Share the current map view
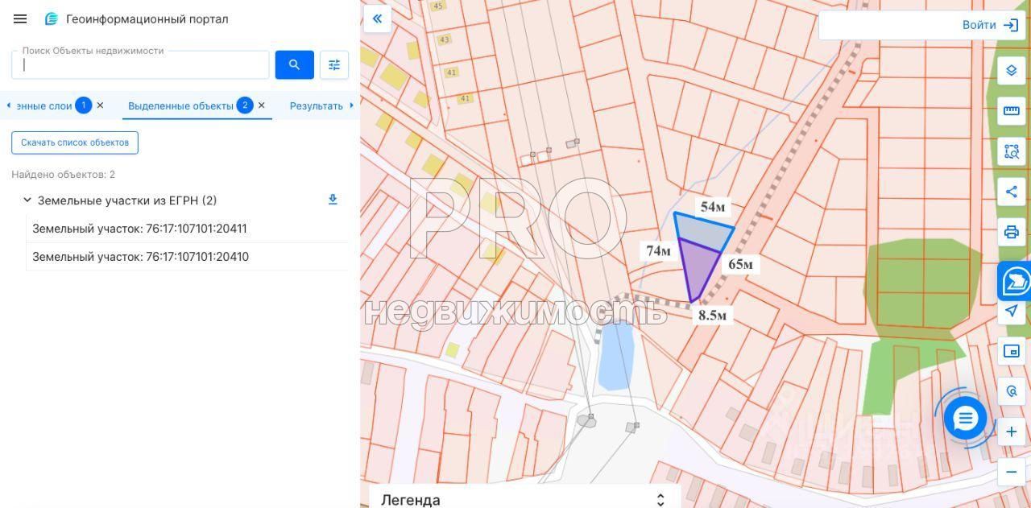 [1012, 192]
